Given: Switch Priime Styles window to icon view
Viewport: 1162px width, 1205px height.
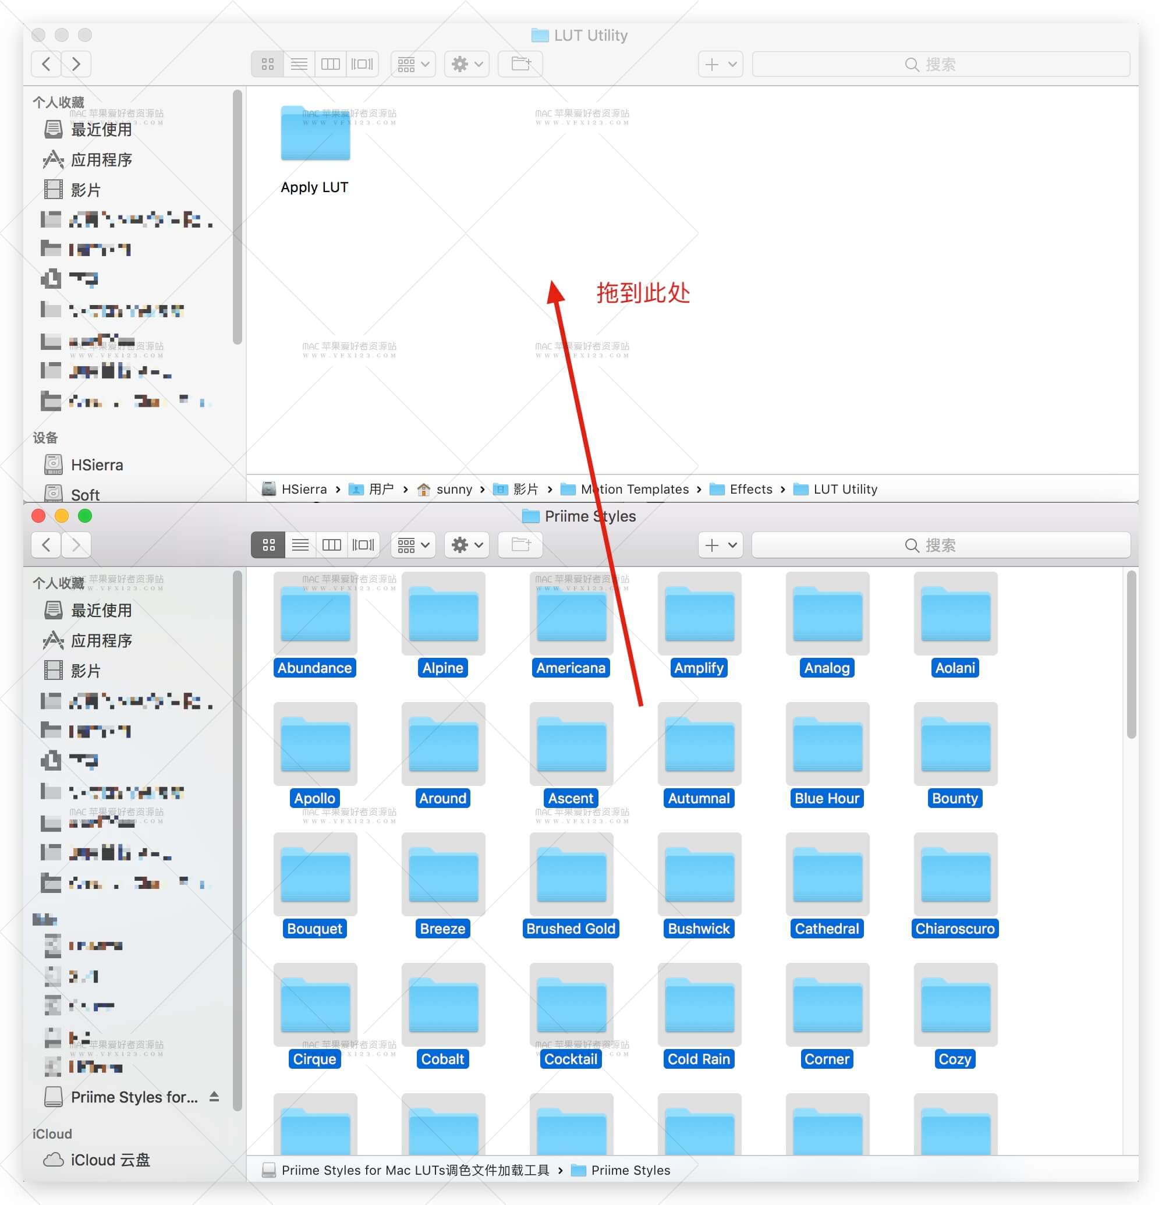Looking at the screenshot, I should [x=268, y=545].
